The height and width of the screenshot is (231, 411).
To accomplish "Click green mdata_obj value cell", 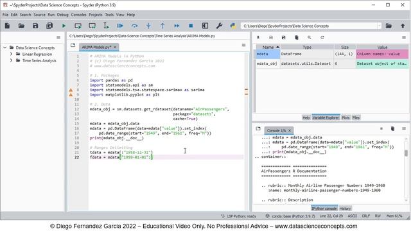I will (x=382, y=64).
